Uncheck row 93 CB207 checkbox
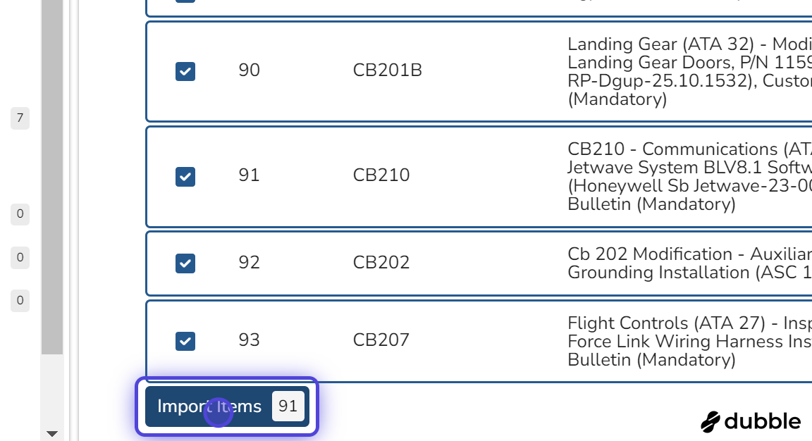Image resolution: width=812 pixels, height=441 pixels. [x=185, y=341]
